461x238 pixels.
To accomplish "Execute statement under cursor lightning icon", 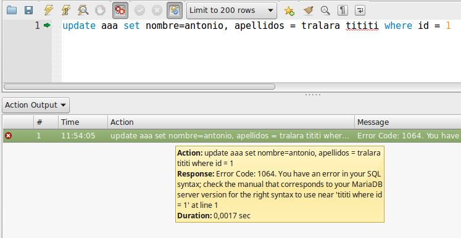I will [x=66, y=10].
